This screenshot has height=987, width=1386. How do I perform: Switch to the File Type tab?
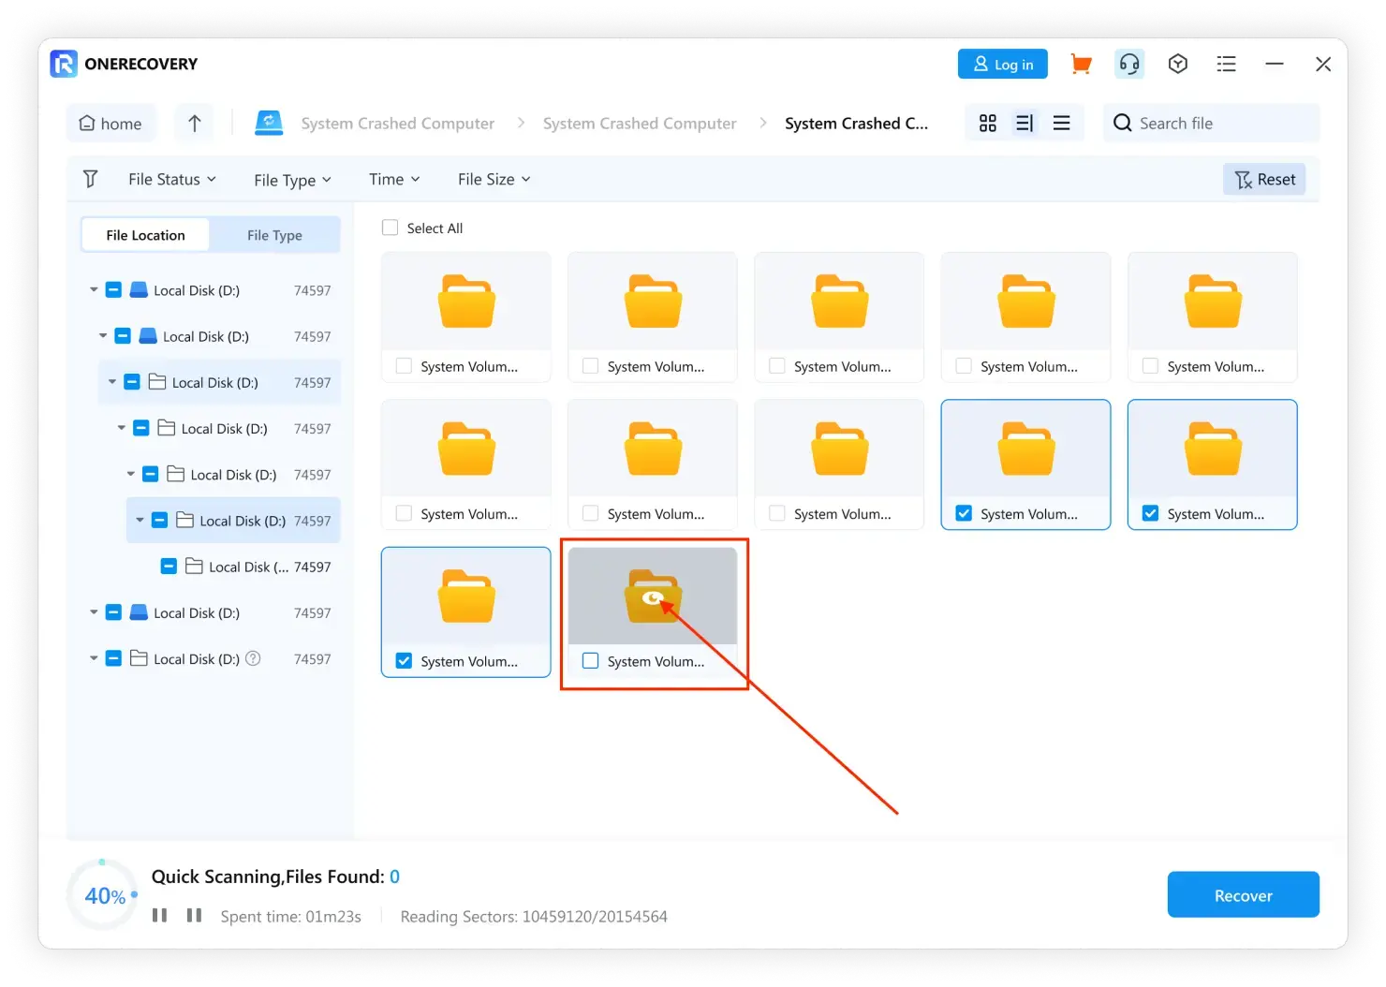(x=274, y=235)
